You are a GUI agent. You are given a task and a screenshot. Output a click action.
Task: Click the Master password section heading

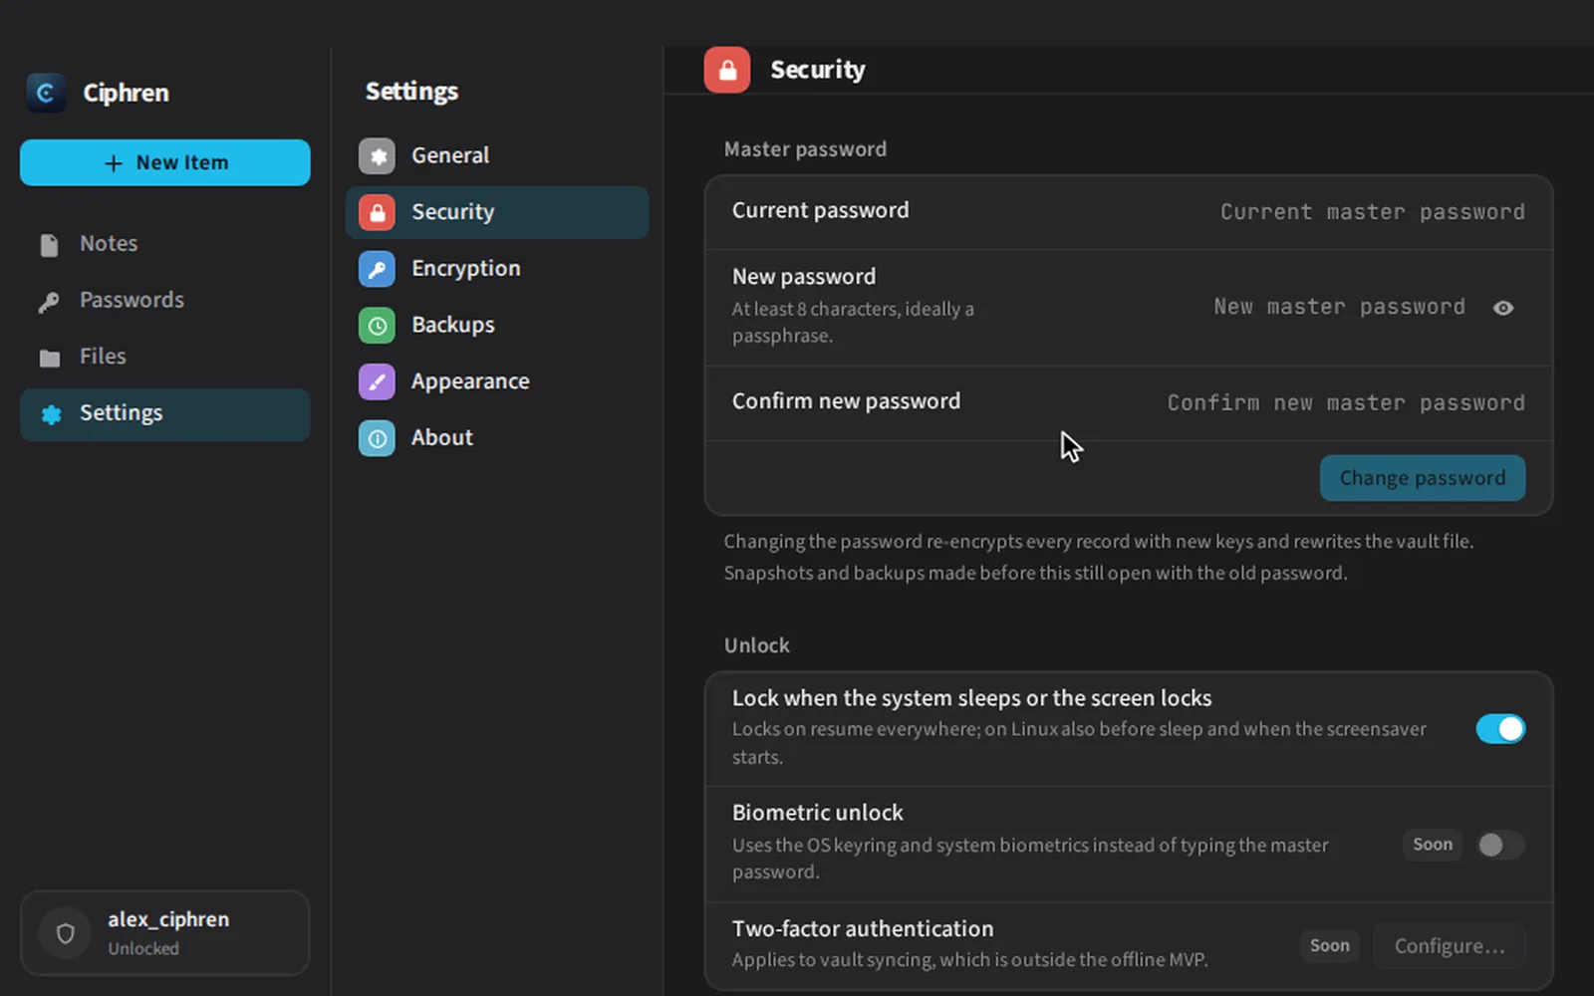[x=805, y=149]
